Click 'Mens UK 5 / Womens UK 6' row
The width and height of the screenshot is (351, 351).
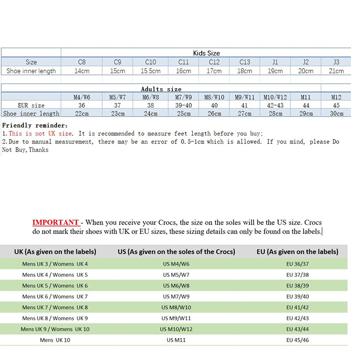[x=174, y=286]
